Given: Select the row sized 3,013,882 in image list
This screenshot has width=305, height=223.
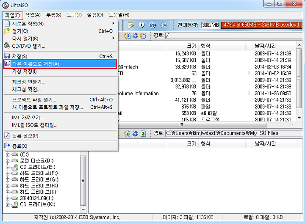Looking at the screenshot, I should pos(206,80).
